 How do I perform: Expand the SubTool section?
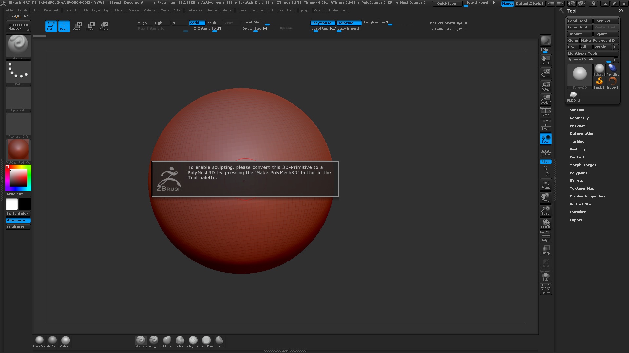[577, 110]
